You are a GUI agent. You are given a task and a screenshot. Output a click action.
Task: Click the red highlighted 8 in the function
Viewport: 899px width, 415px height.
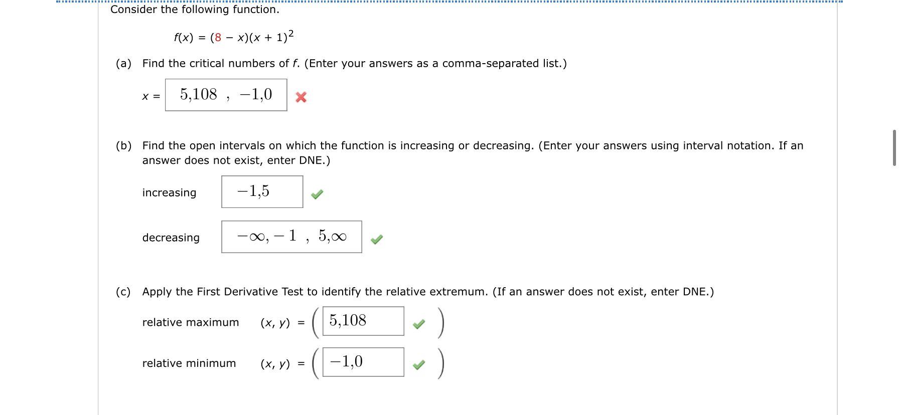coord(217,37)
